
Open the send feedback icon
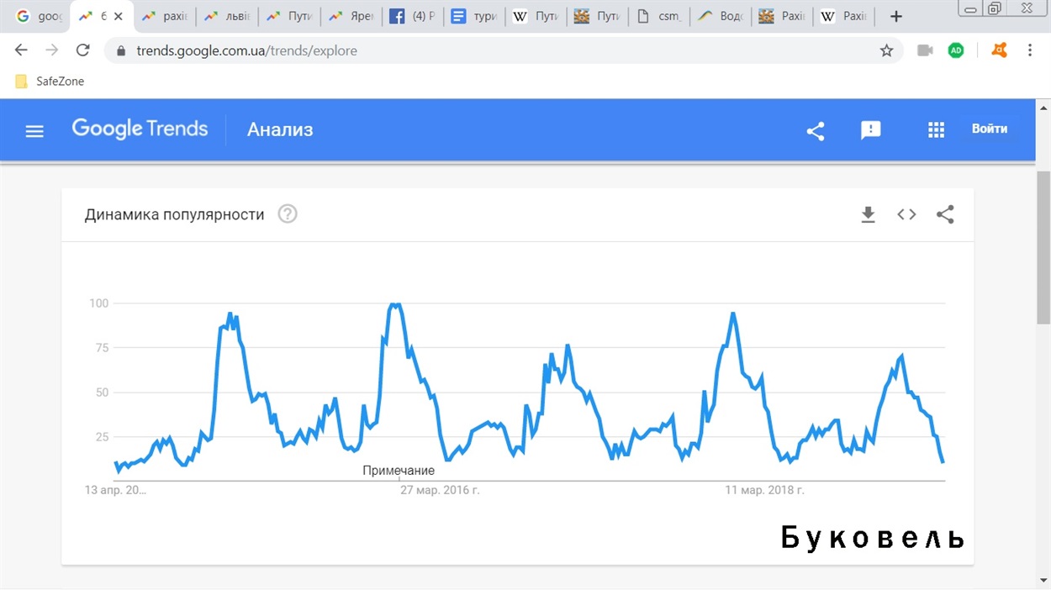click(x=870, y=130)
